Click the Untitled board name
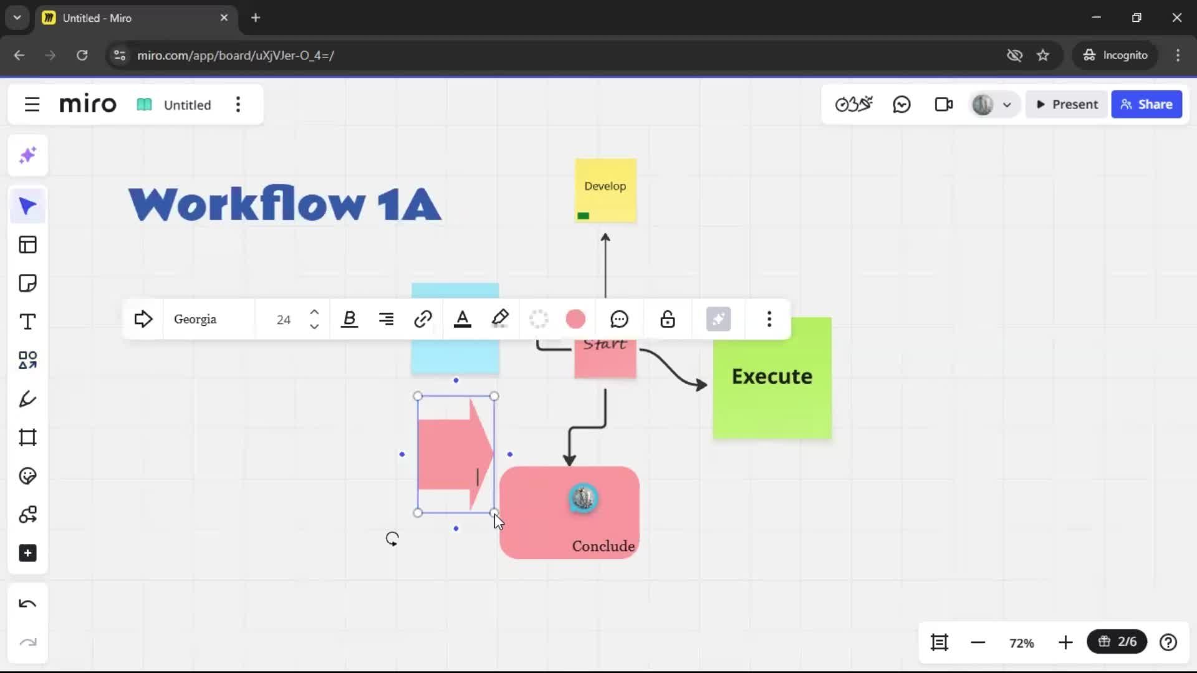The width and height of the screenshot is (1197, 673). 187,105
